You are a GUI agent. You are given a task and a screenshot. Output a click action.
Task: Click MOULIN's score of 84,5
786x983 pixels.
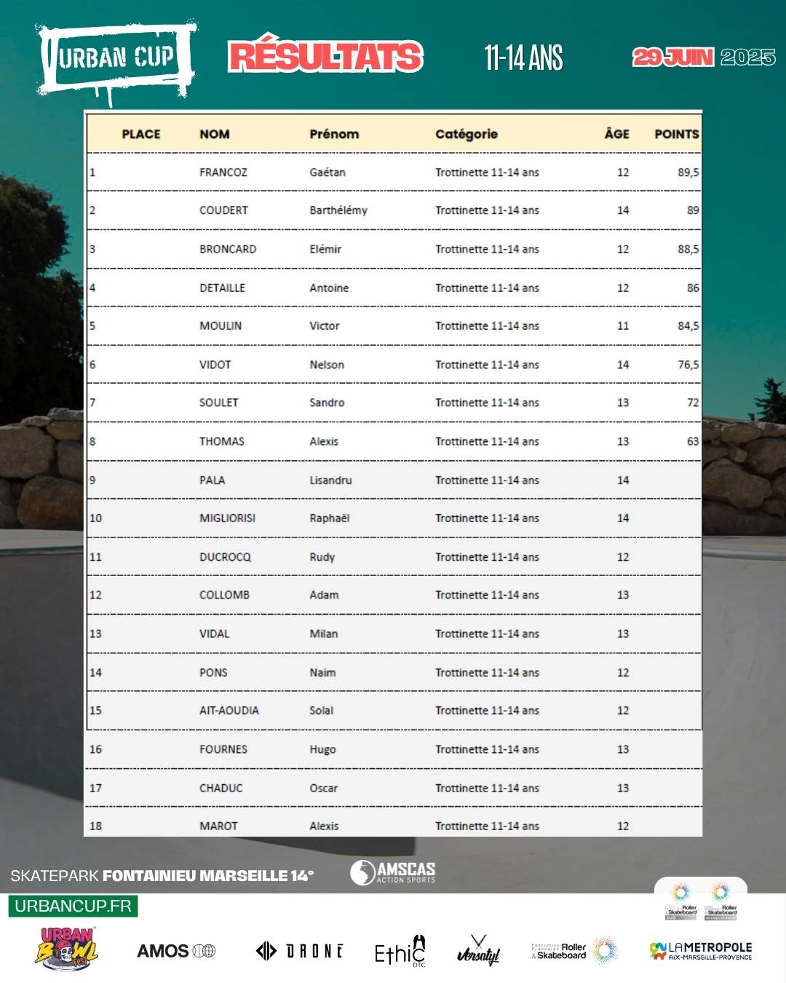[x=688, y=325]
